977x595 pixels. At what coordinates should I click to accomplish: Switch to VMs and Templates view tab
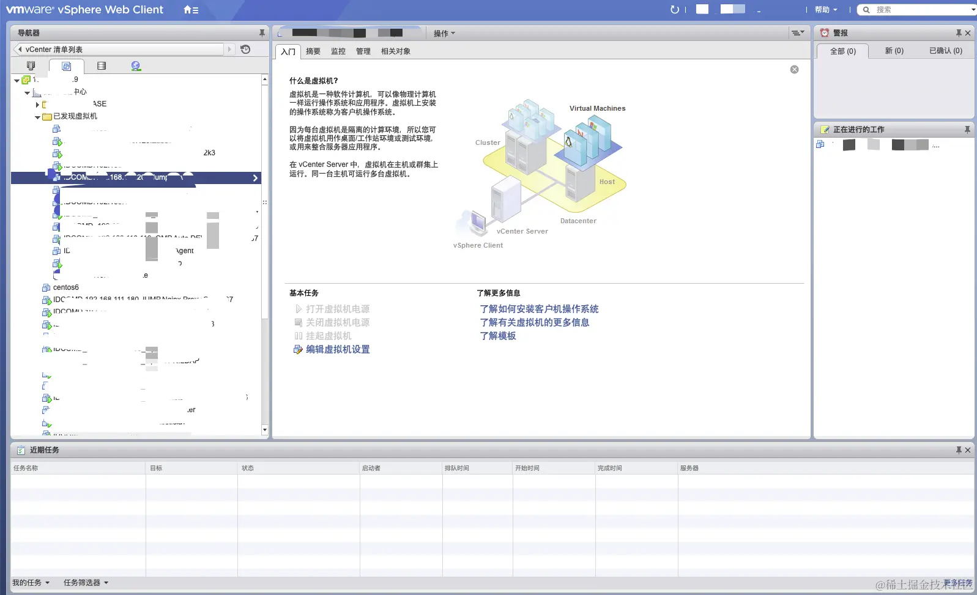[x=67, y=66]
